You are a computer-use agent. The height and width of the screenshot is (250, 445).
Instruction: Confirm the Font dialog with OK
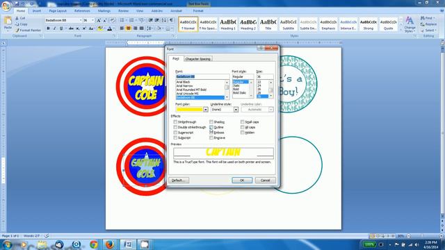tap(242, 181)
